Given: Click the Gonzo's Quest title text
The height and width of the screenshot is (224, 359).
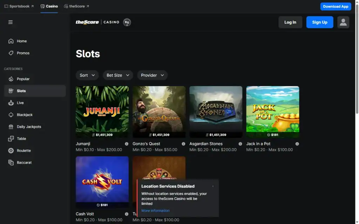Looking at the screenshot, I should [x=146, y=144].
